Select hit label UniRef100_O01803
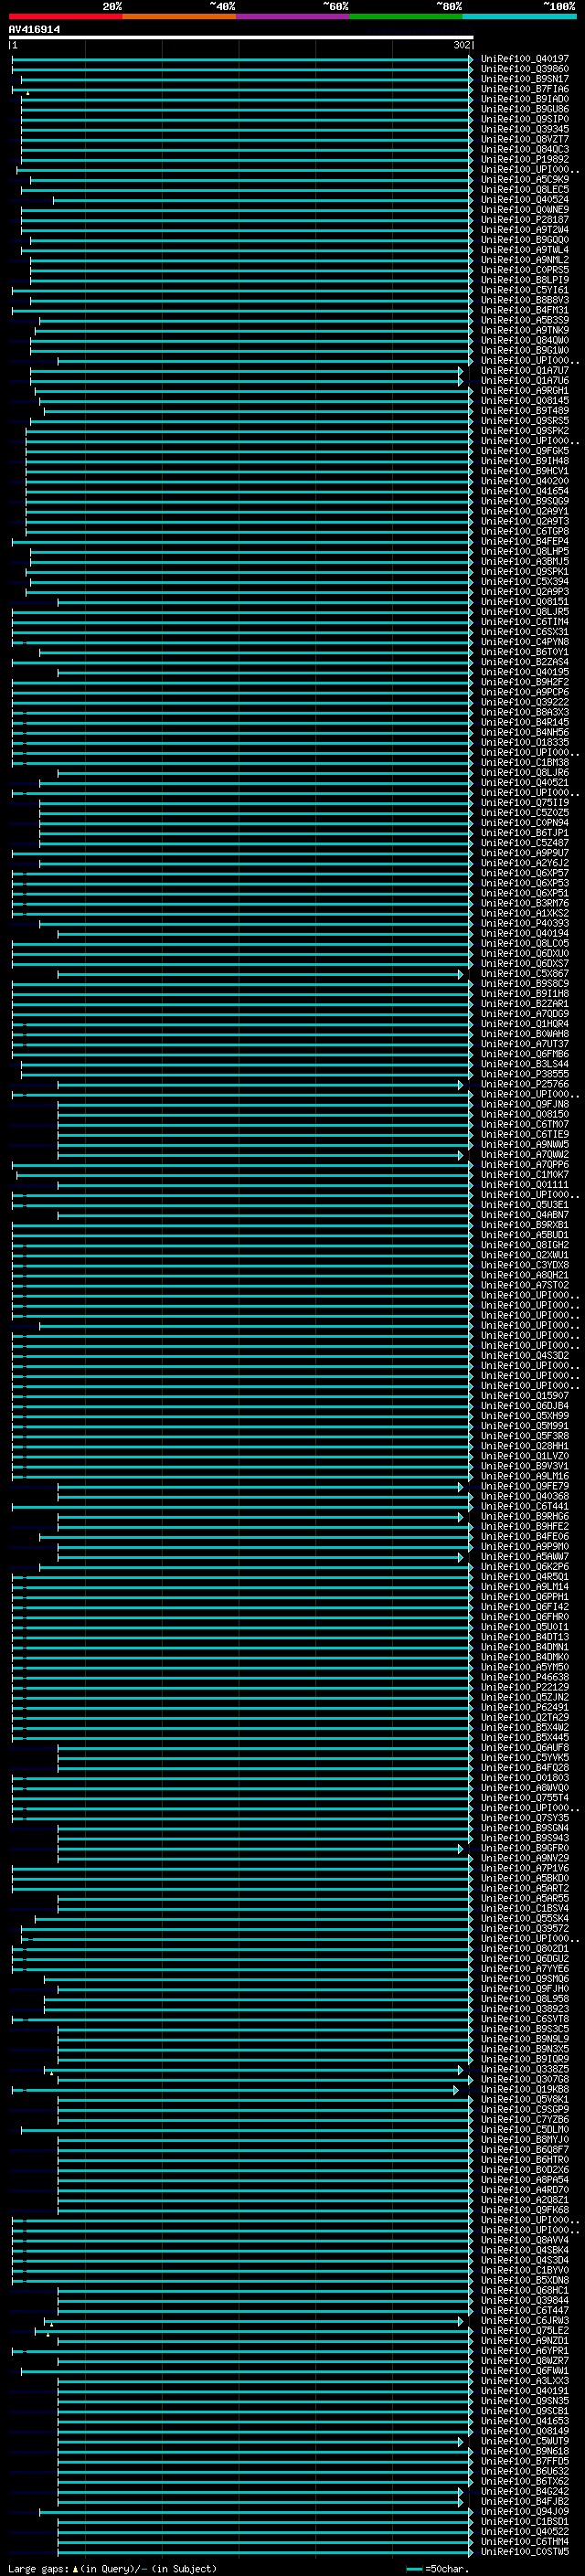The width and height of the screenshot is (585, 2576). coord(525,1778)
